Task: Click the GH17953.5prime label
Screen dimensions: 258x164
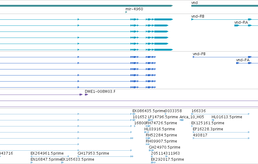Action: 93,153
